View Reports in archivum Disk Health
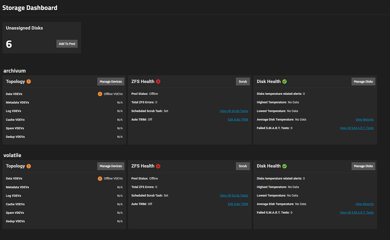The width and height of the screenshot is (390, 240). pyautogui.click(x=364, y=119)
